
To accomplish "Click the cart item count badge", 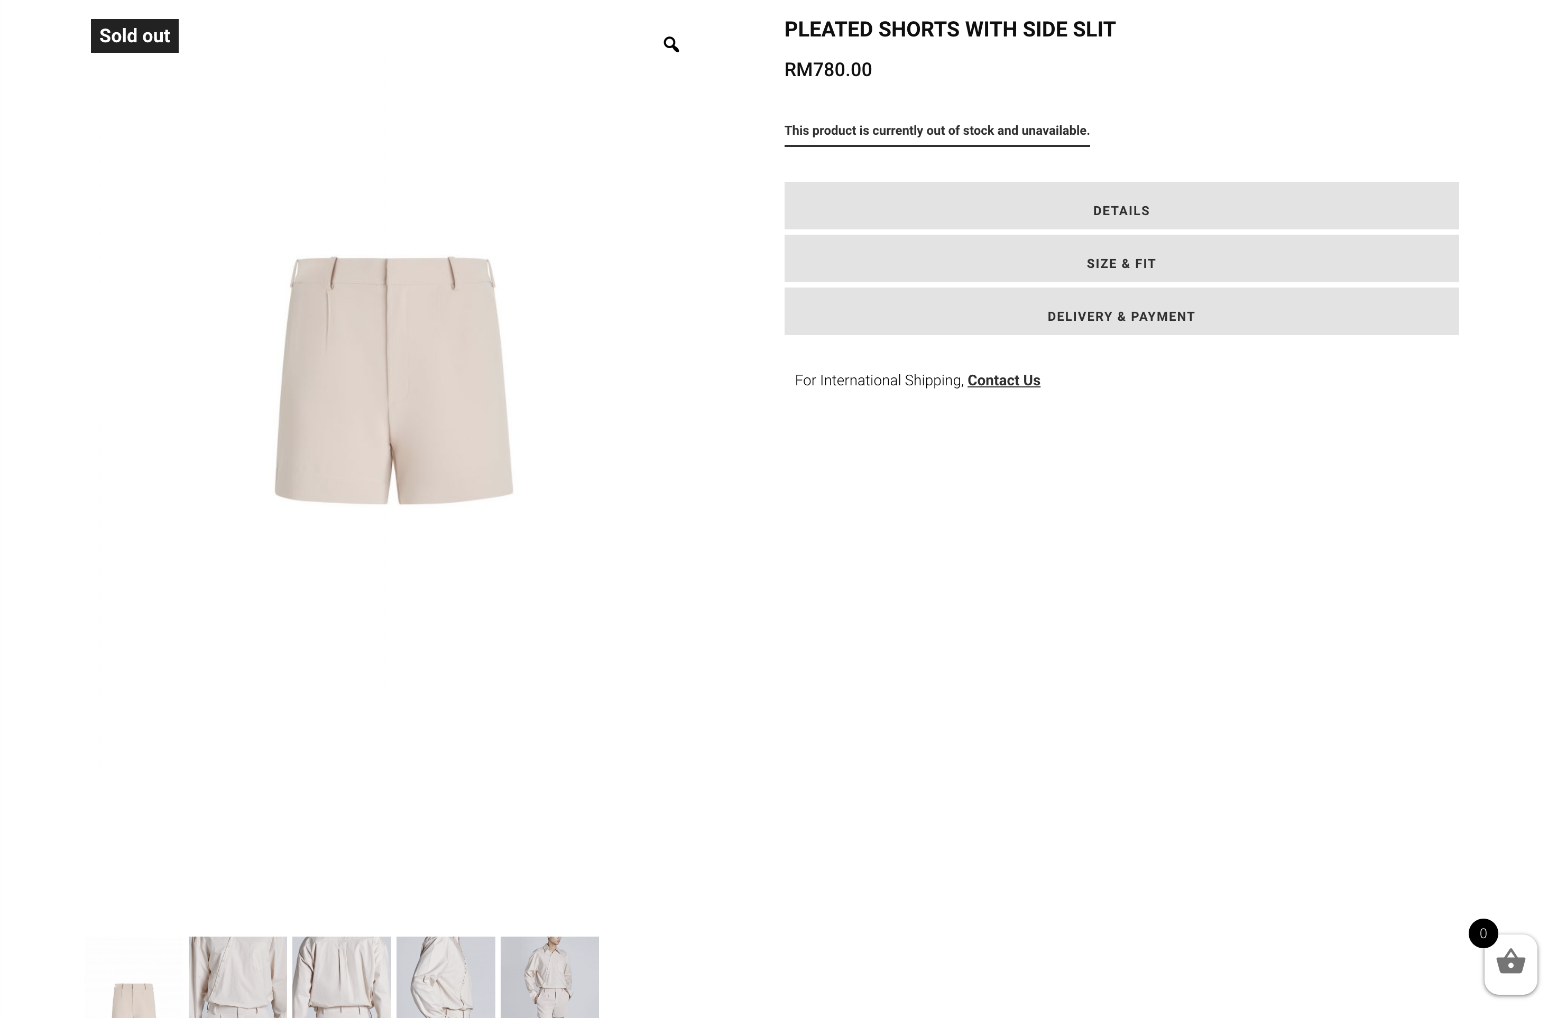I will [1483, 933].
